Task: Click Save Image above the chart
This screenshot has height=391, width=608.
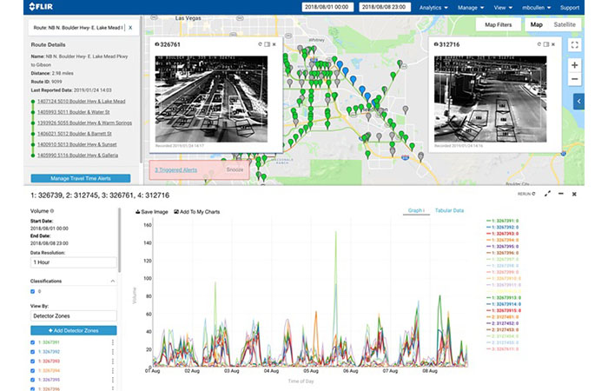Action: 152,212
